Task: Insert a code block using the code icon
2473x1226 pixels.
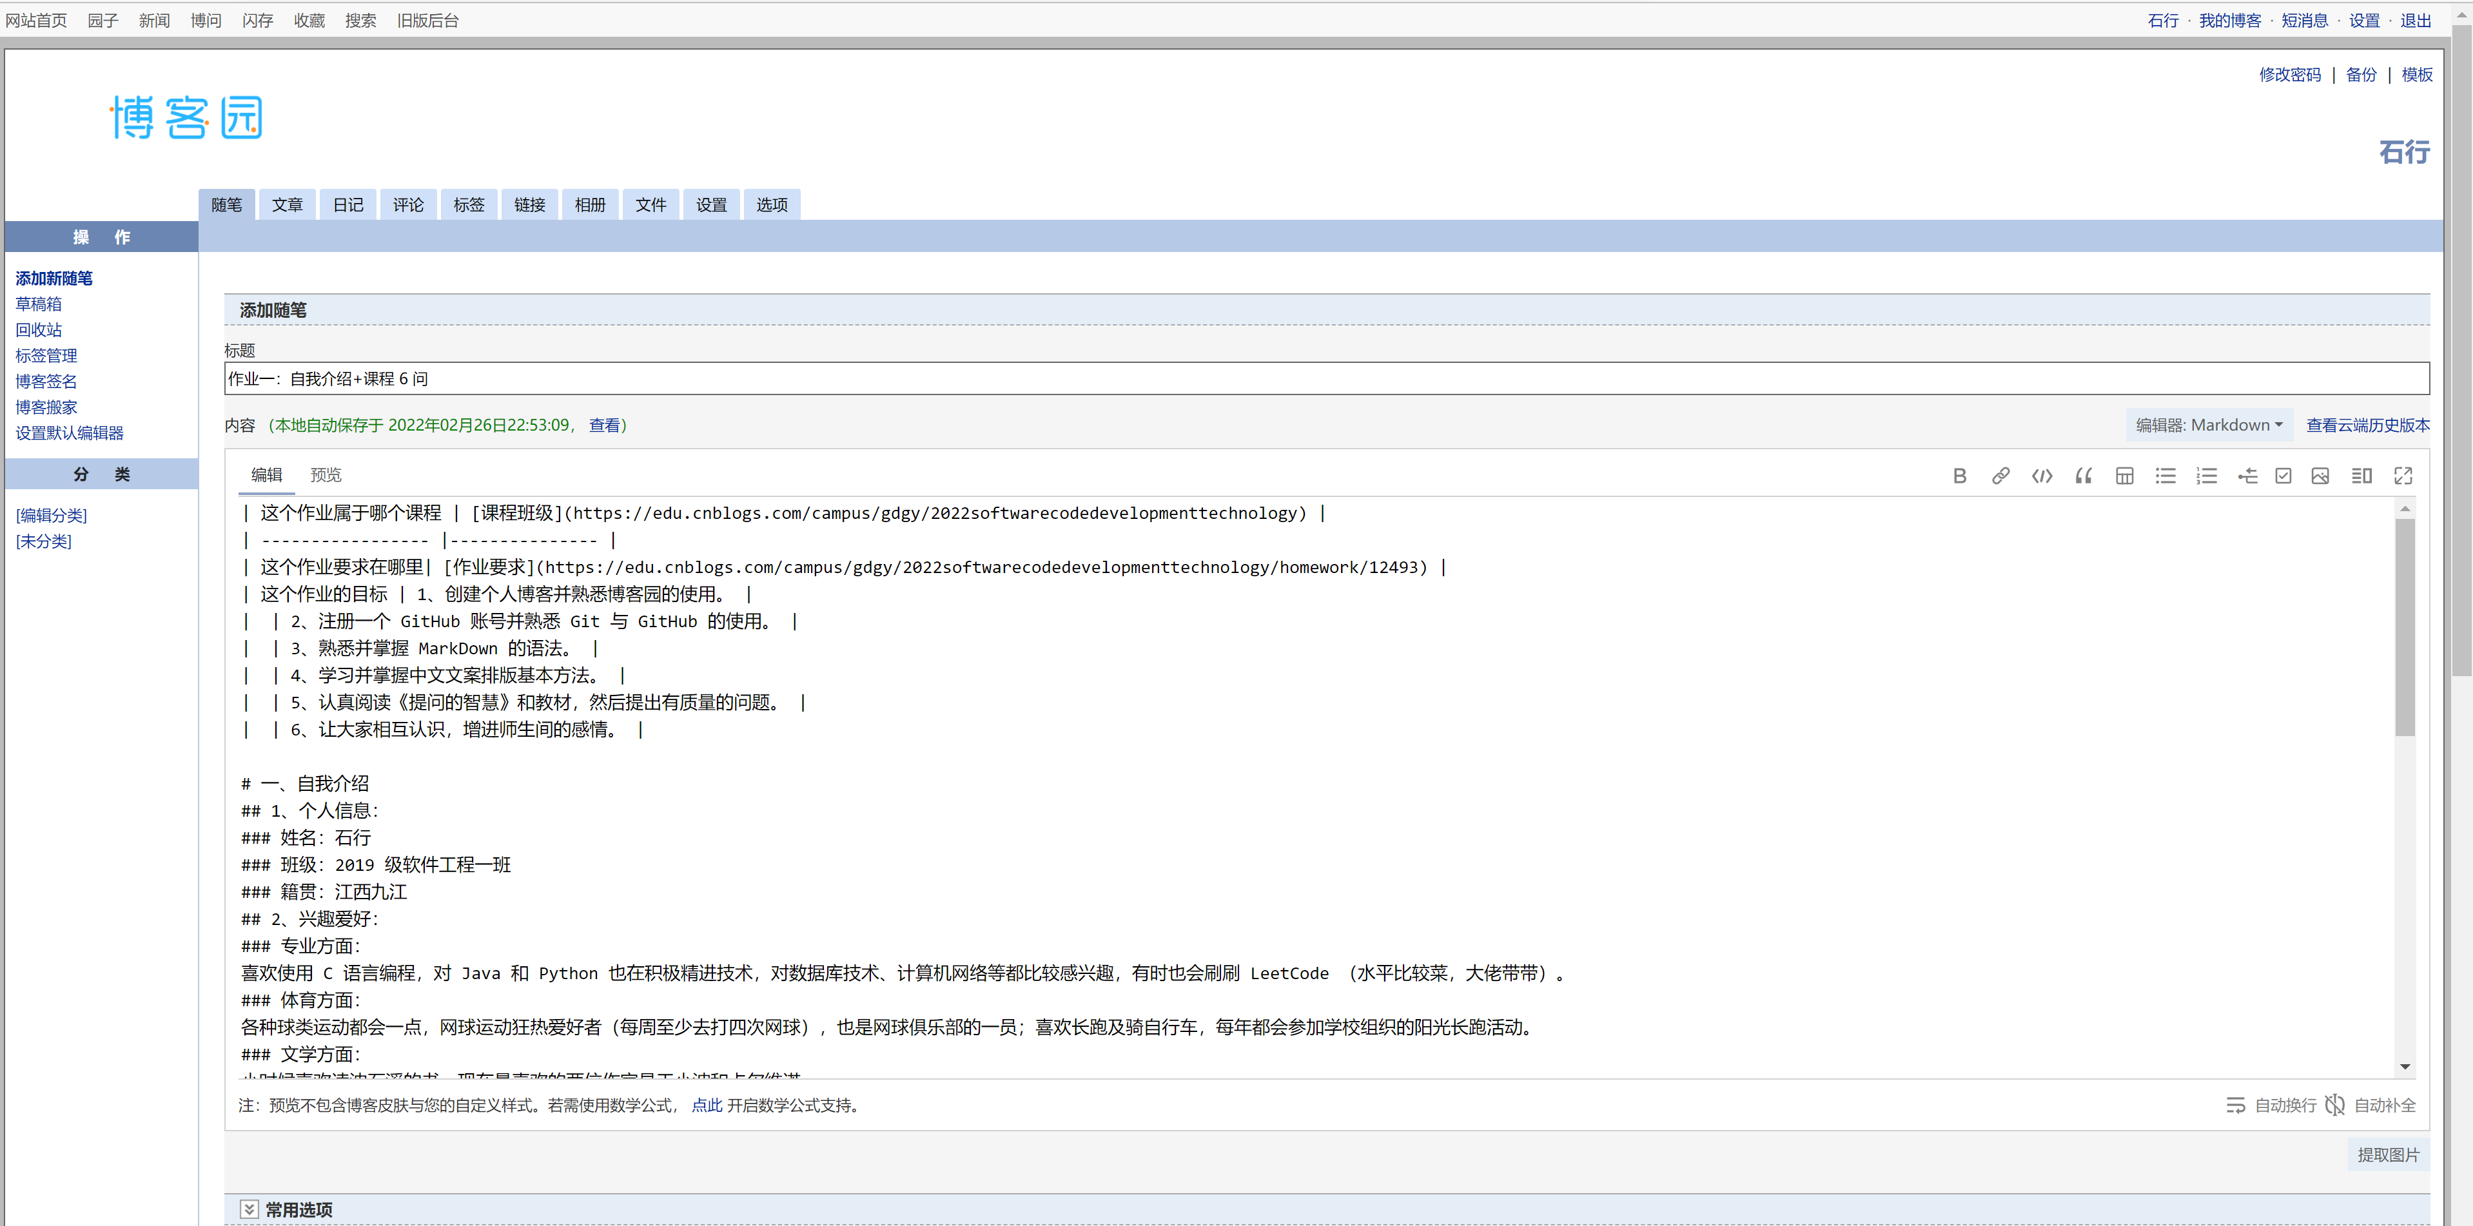Action: [x=2042, y=475]
